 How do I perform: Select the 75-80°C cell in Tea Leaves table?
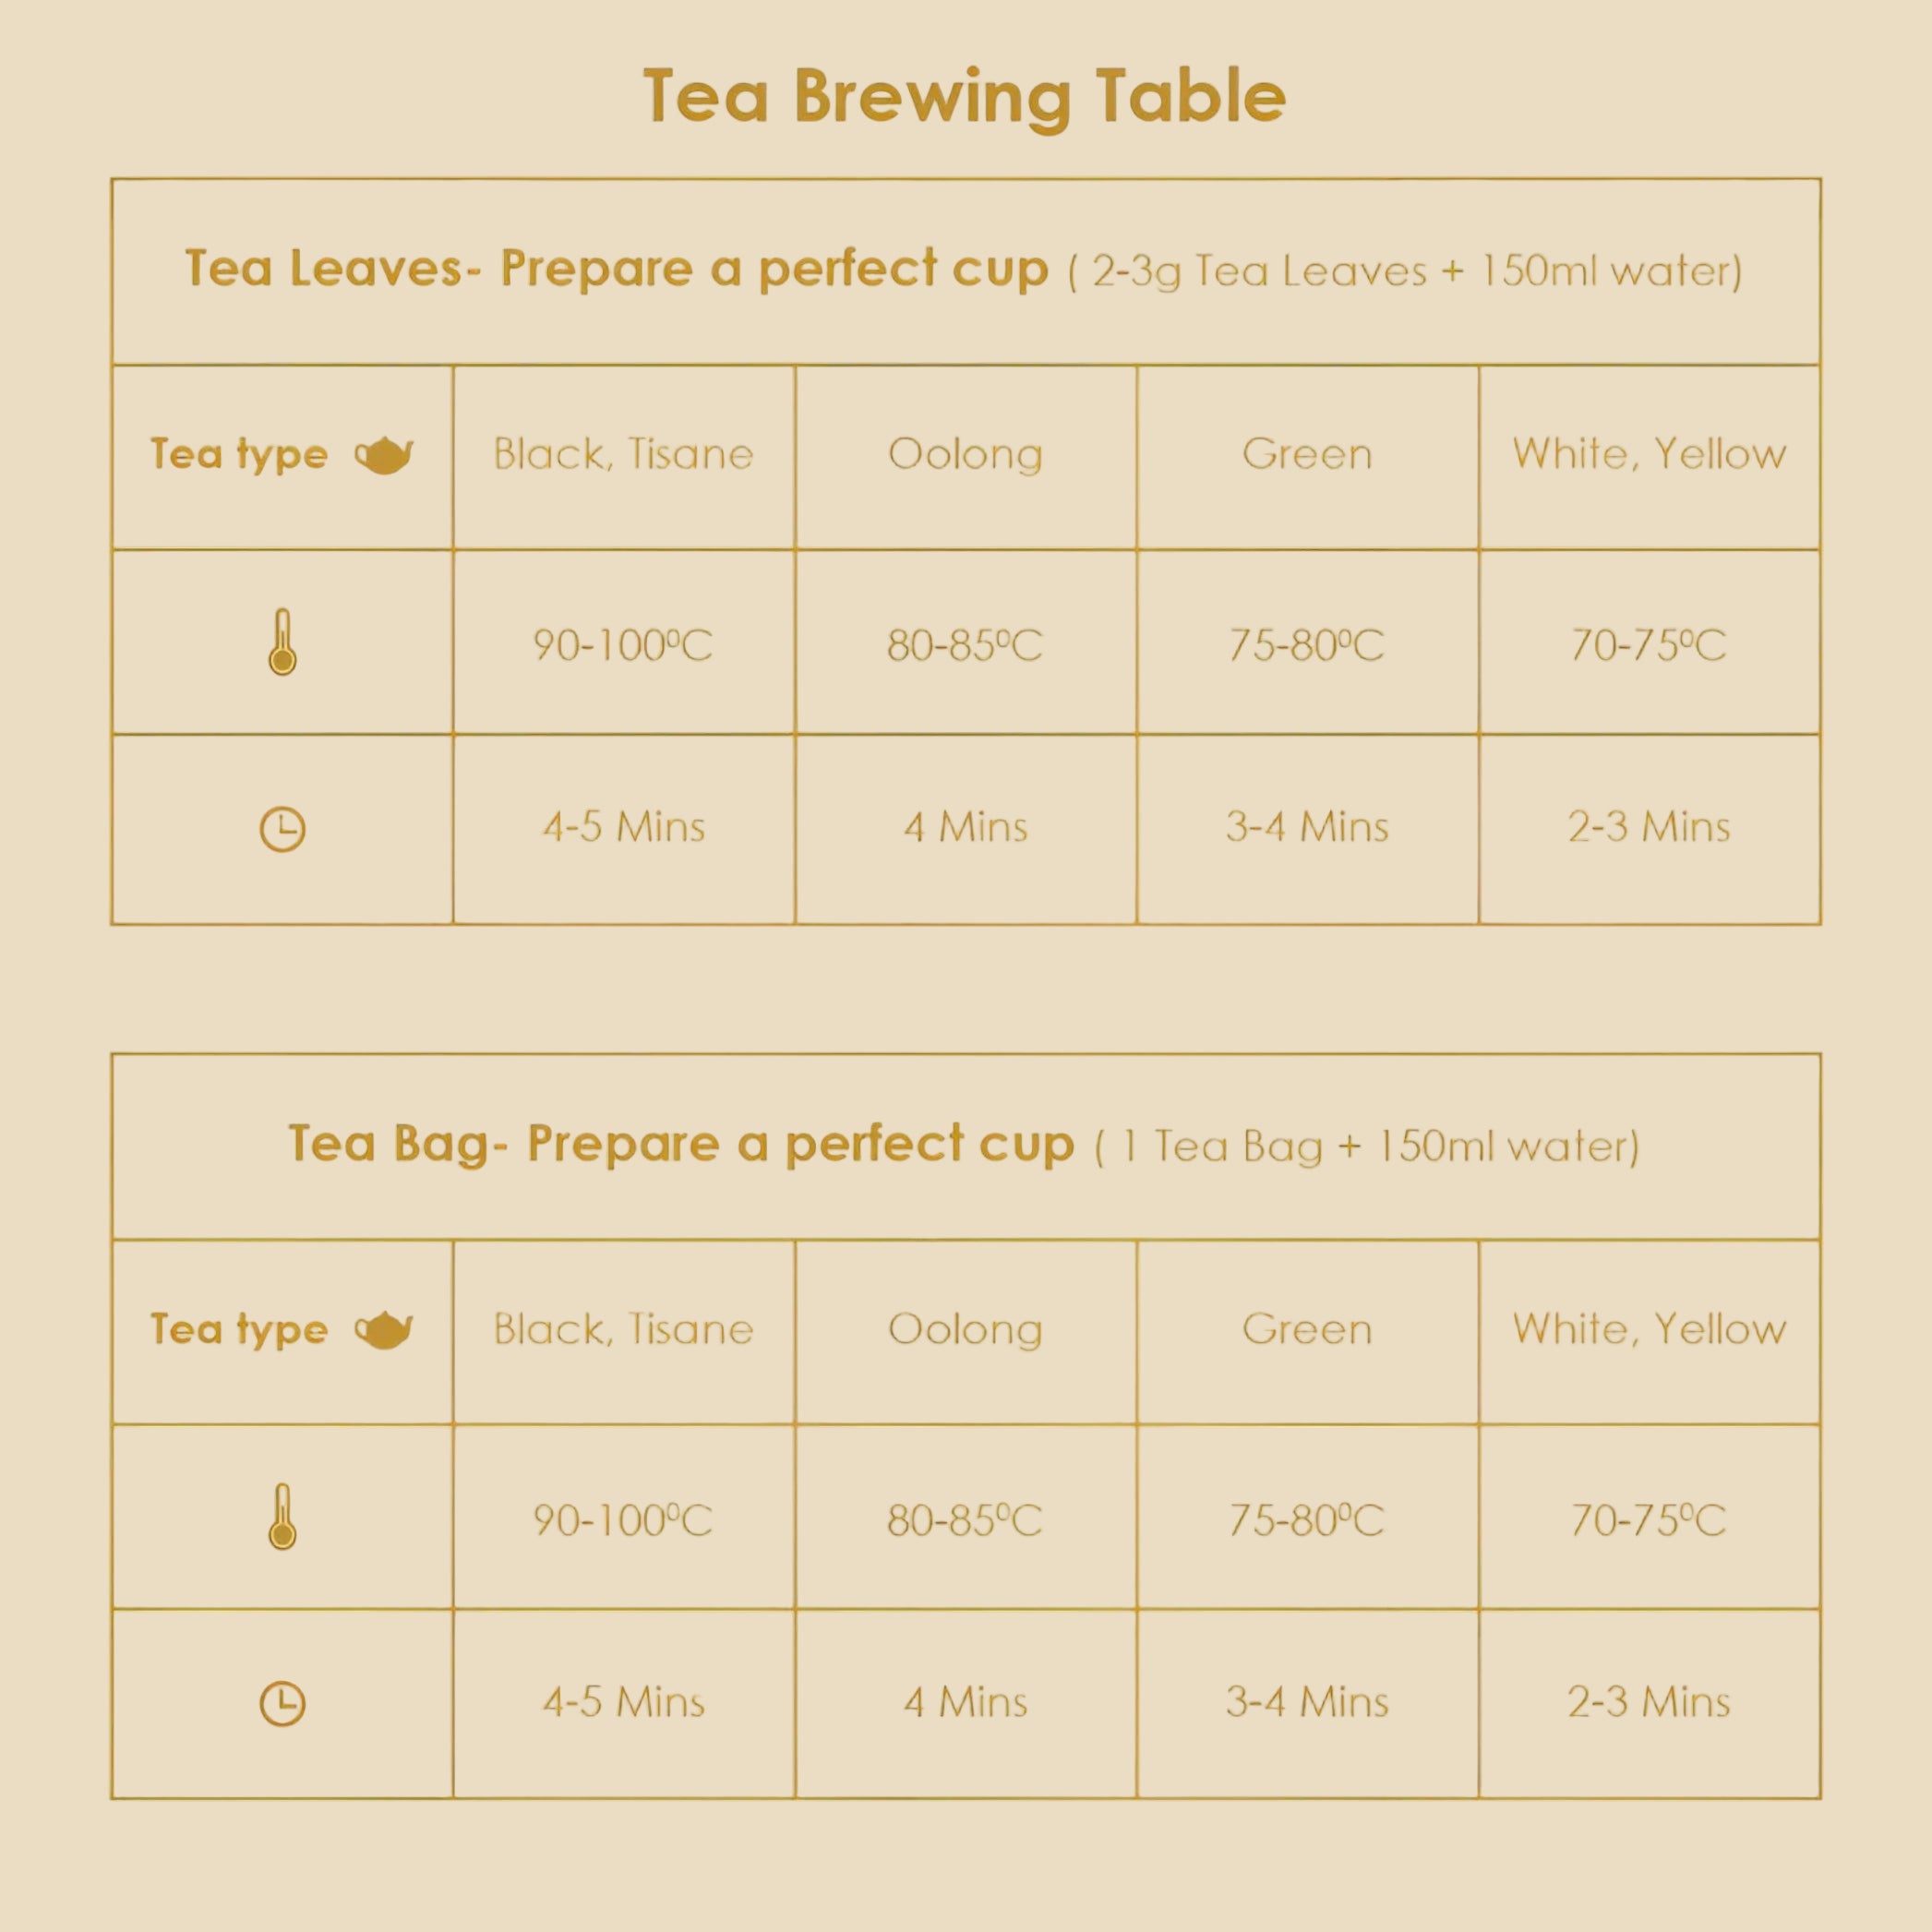pos(1307,645)
